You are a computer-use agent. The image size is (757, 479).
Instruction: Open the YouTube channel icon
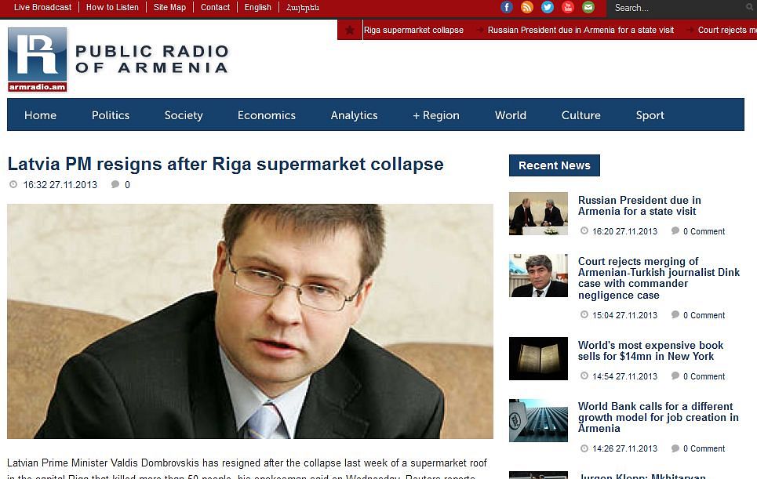[x=567, y=7]
